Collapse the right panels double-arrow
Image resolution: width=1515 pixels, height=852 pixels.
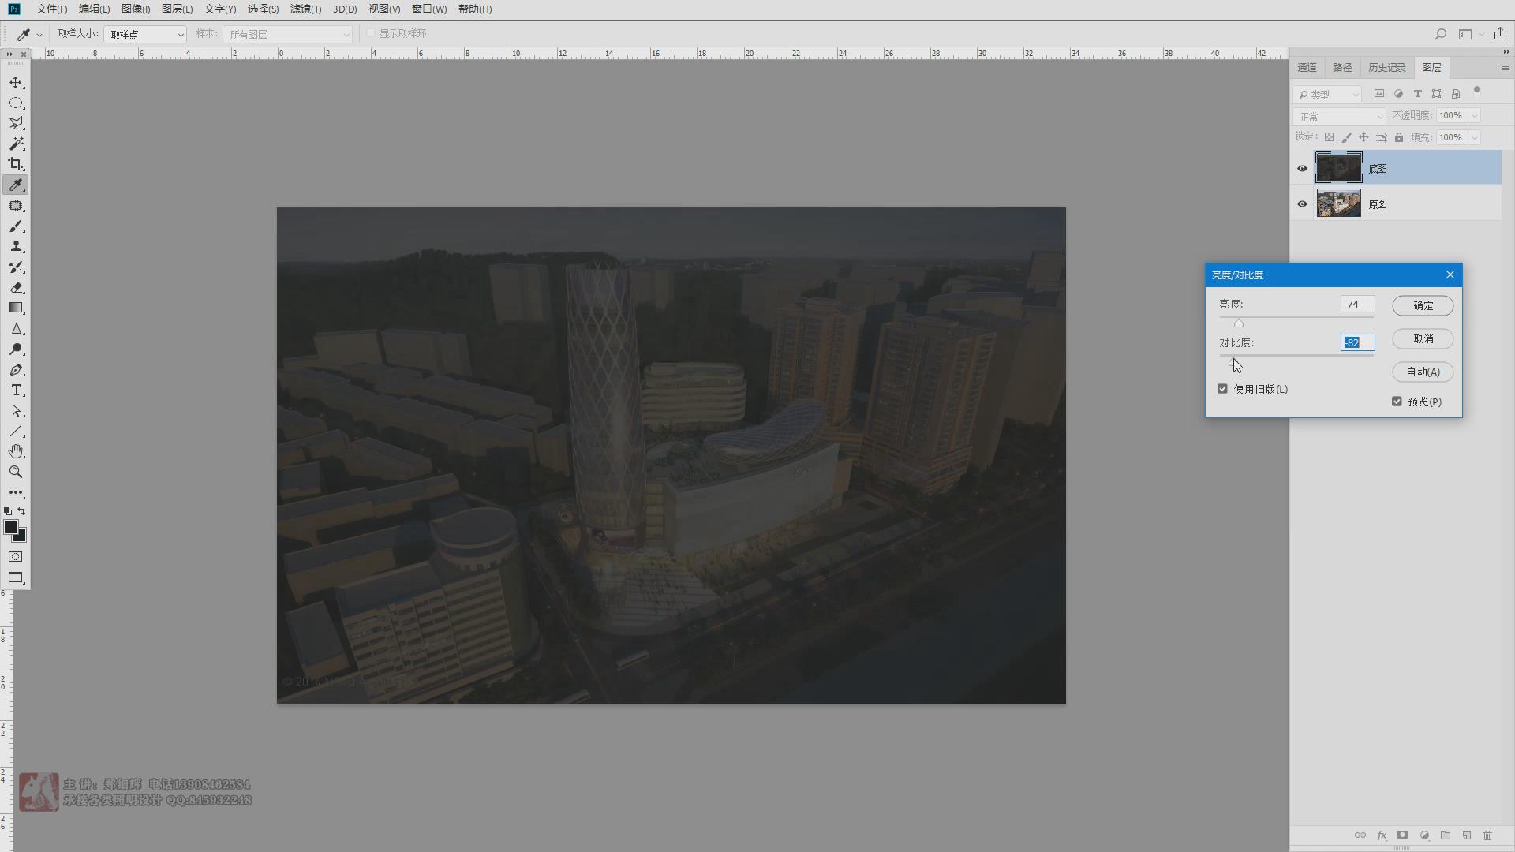pyautogui.click(x=1506, y=52)
